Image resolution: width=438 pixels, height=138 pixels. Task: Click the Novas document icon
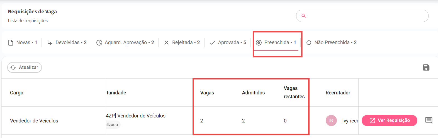coord(11,42)
